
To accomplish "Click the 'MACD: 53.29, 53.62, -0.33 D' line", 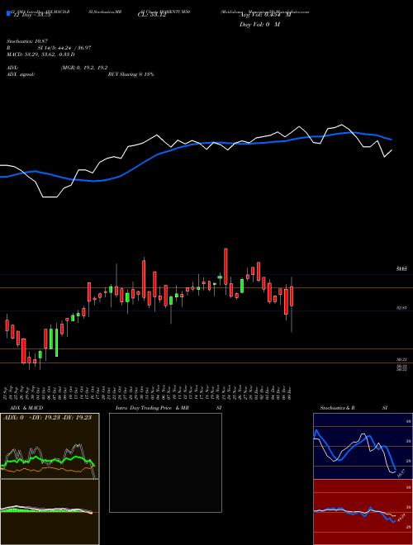I will 40,54.
